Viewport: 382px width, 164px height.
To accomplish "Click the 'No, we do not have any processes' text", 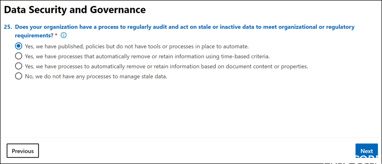I will [x=96, y=76].
